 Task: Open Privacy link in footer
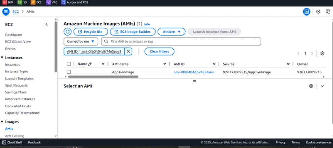[x=280, y=142]
